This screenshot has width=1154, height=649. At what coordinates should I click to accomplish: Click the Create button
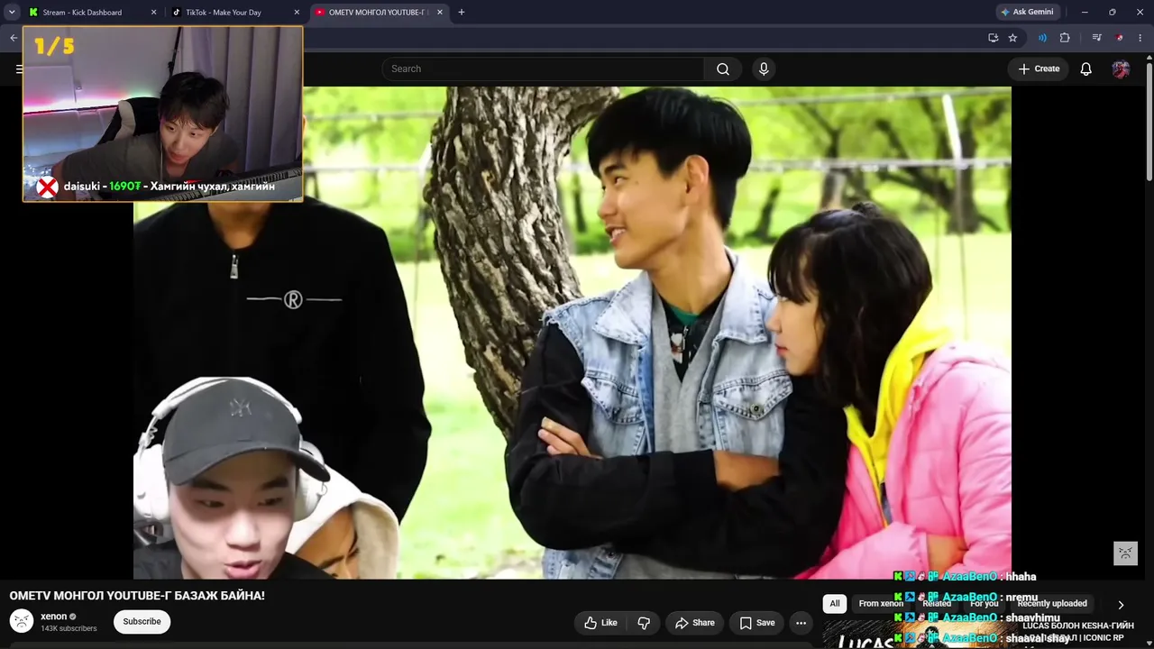pyautogui.click(x=1039, y=69)
